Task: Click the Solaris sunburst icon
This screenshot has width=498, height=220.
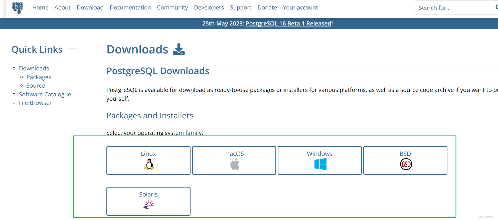Action: (149, 204)
